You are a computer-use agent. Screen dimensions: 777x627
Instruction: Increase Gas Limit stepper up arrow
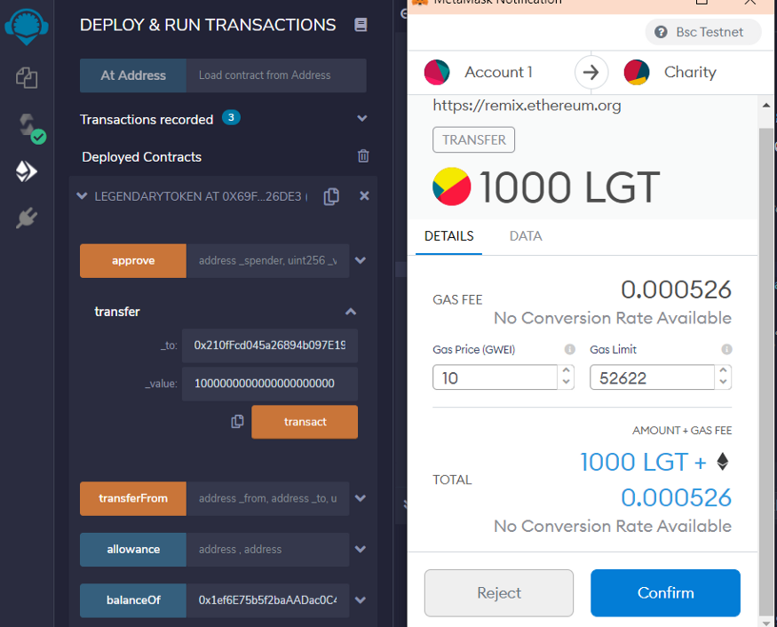723,370
